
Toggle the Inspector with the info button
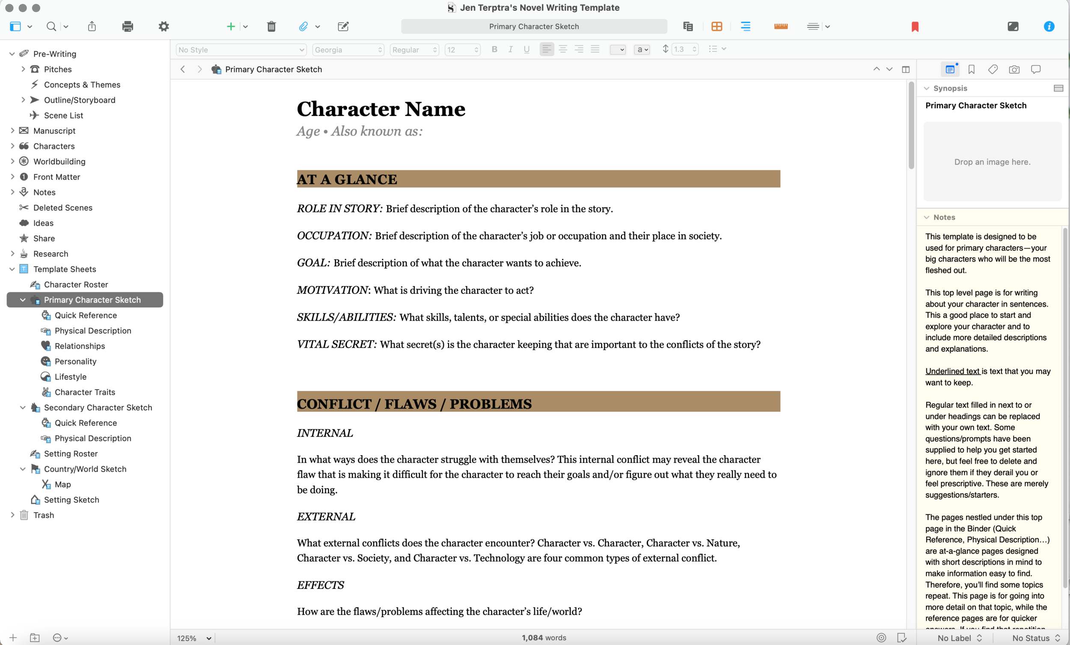pyautogui.click(x=1049, y=27)
